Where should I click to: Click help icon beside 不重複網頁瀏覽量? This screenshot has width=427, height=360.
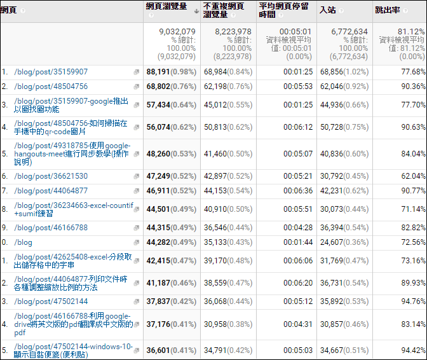(233, 15)
